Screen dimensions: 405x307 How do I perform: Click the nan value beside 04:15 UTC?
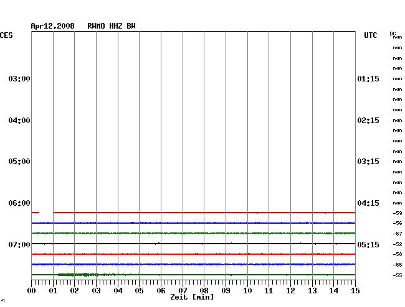[x=398, y=203]
